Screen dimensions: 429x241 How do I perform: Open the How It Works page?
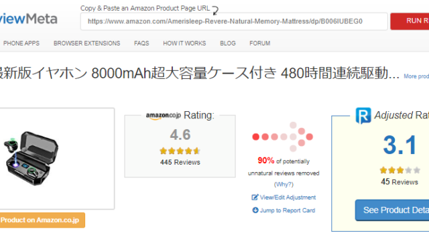tap(184, 43)
